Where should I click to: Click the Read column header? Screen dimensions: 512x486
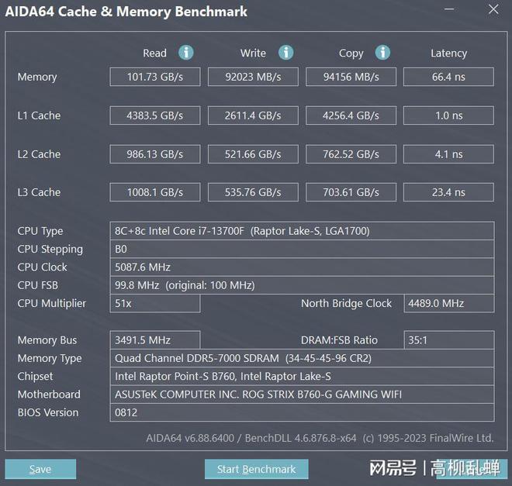click(x=155, y=53)
